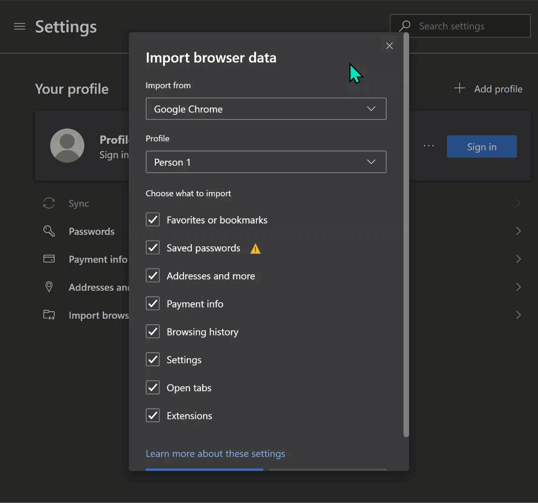Click the Search settings field
This screenshot has width=538, height=503.
pyautogui.click(x=460, y=26)
